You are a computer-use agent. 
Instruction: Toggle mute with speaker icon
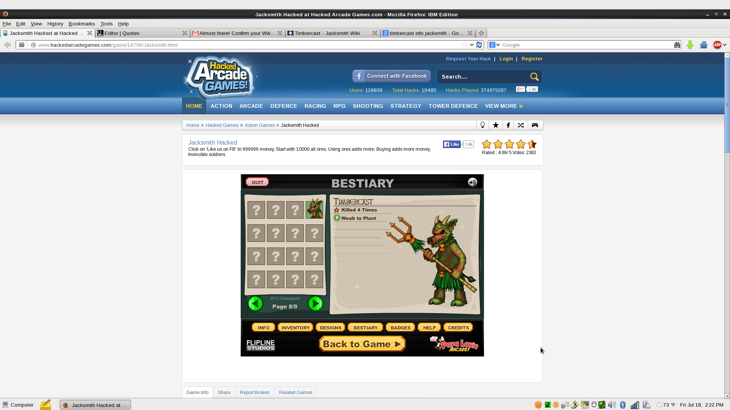pos(472,182)
